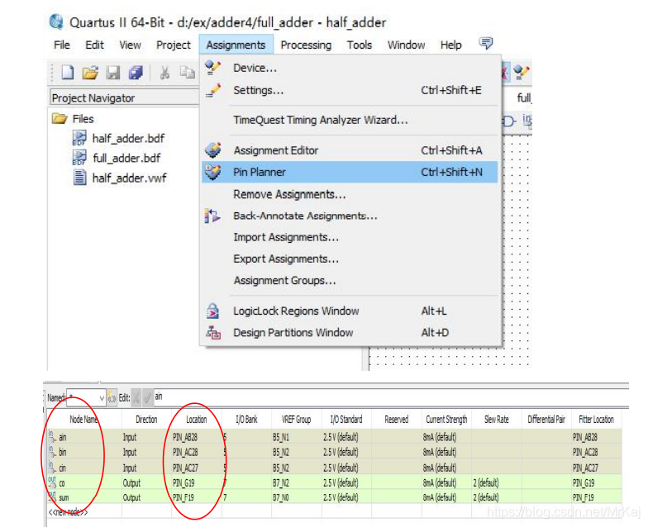The height and width of the screenshot is (527, 648).
Task: Click the output pin icon for co
Action: point(52,482)
